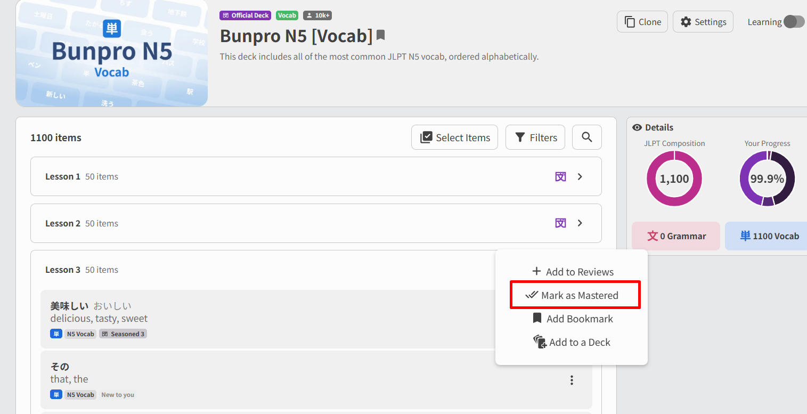Select Add to Reviews in the menu

tap(572, 272)
